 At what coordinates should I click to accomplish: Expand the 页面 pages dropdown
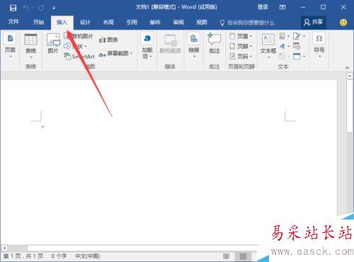pos(10,46)
